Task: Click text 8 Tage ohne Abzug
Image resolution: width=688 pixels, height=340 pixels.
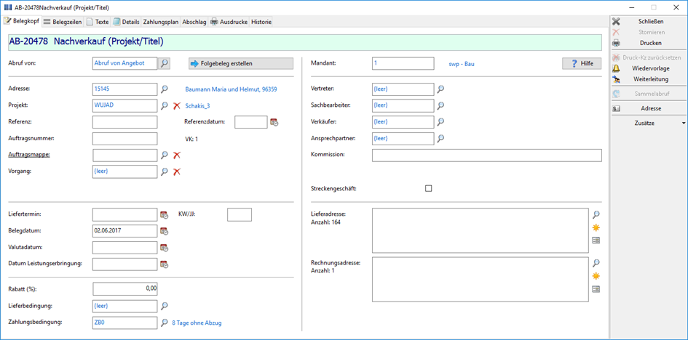Action: tap(197, 323)
